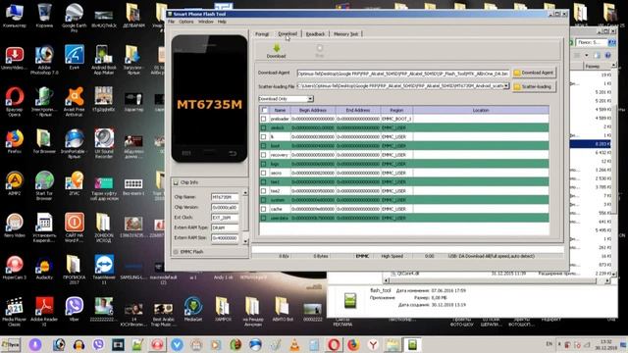Open the AIMP2 desktop shortcut

click(15, 183)
